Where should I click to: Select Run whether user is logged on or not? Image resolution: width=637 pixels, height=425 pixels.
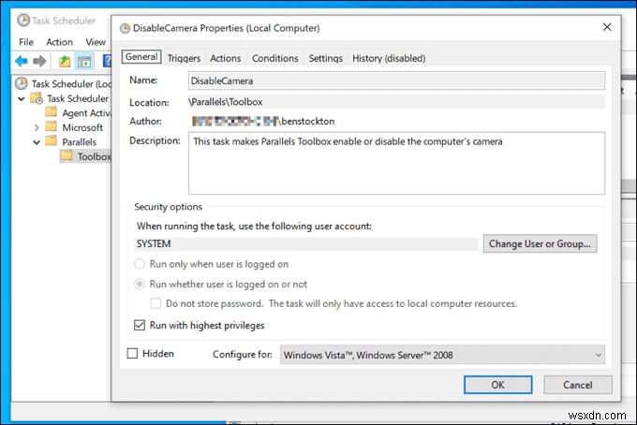140,284
